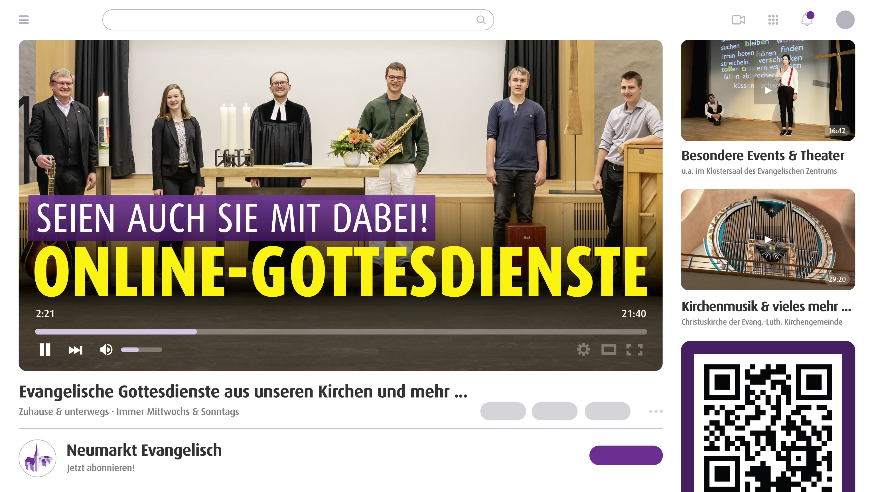Toggle fullscreen mode
874x492 pixels.
634,349
